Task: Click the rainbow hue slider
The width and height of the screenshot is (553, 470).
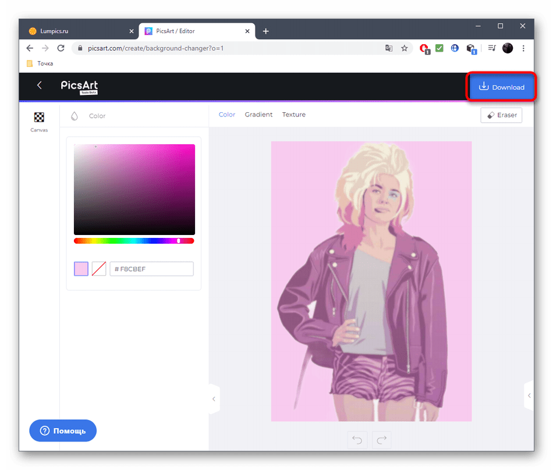Action: 134,241
